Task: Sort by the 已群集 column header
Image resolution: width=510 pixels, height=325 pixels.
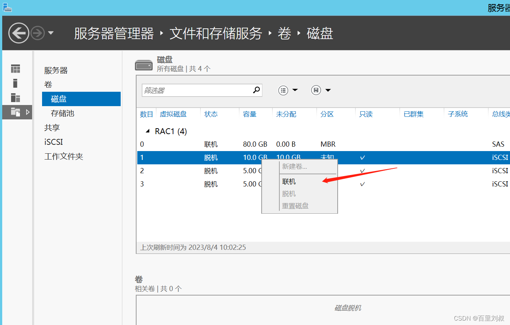Action: (414, 114)
